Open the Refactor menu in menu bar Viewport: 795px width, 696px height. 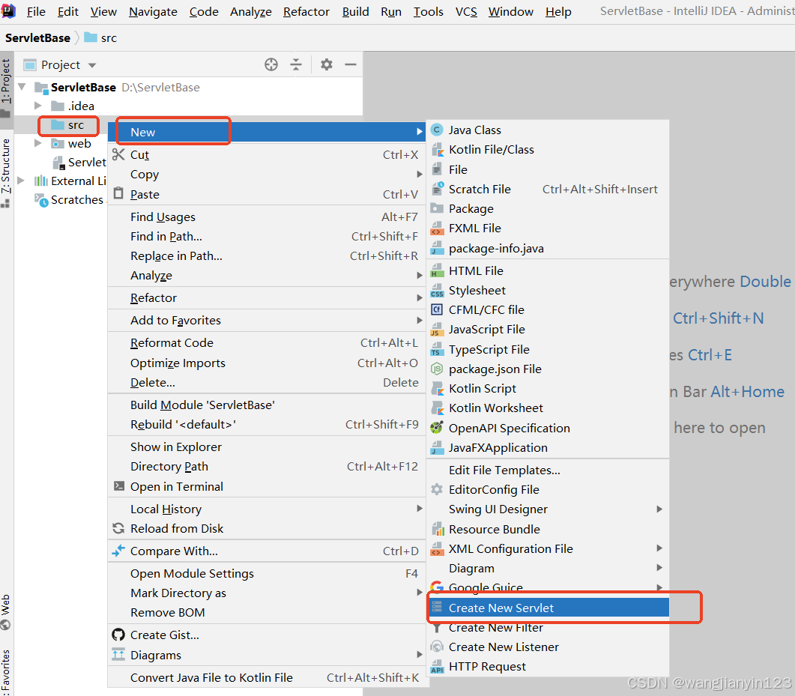click(306, 12)
